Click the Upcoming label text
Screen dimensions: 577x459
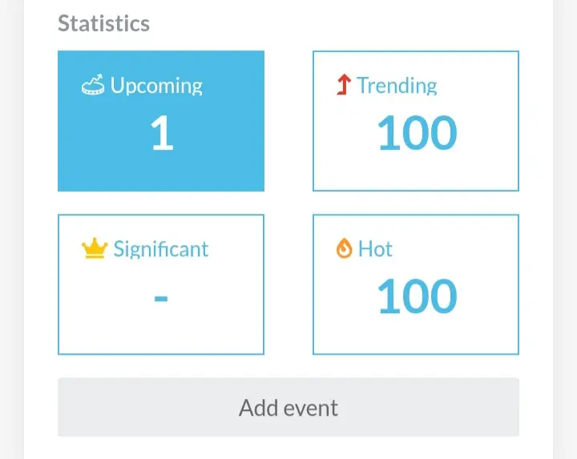pos(156,86)
